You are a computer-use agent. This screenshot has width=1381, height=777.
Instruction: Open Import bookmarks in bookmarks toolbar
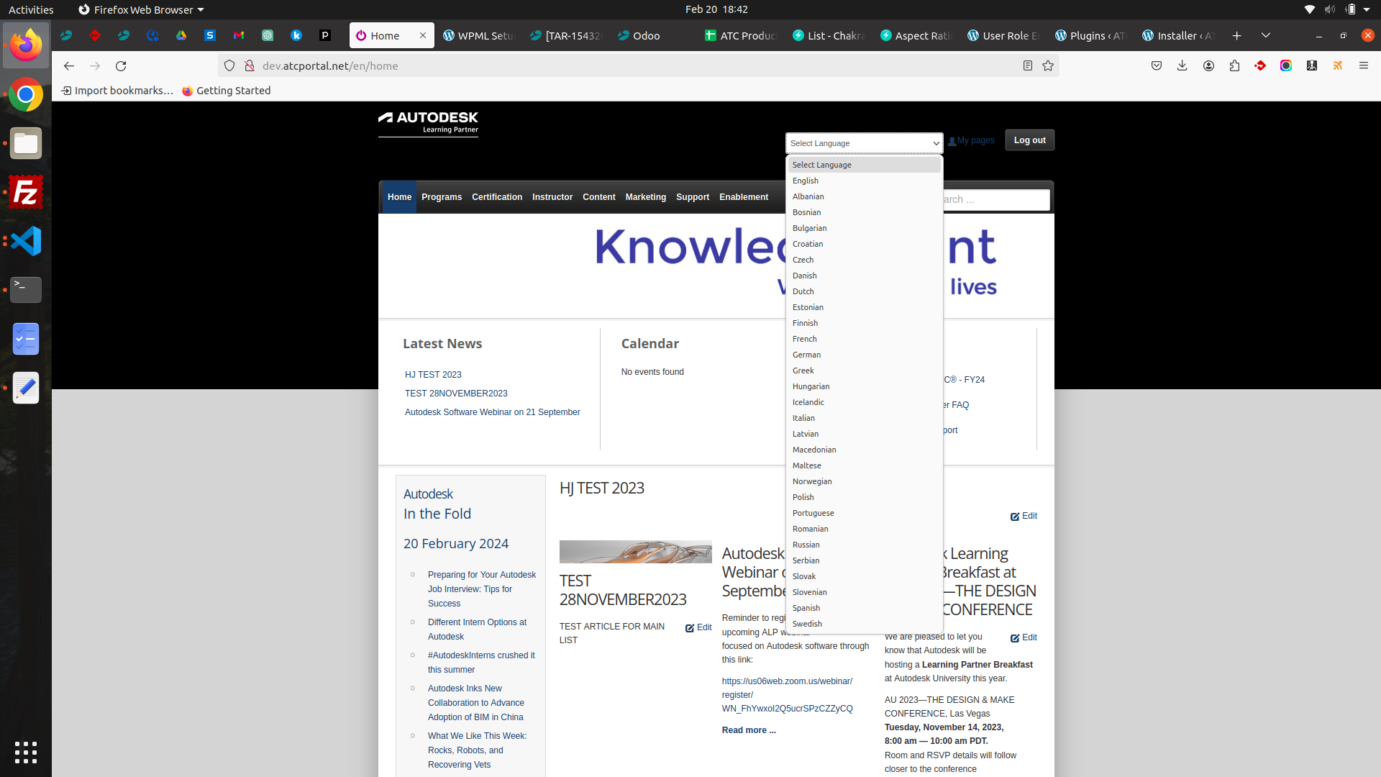tap(117, 91)
